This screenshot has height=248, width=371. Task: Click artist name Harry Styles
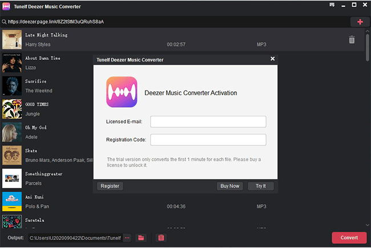tap(38, 44)
